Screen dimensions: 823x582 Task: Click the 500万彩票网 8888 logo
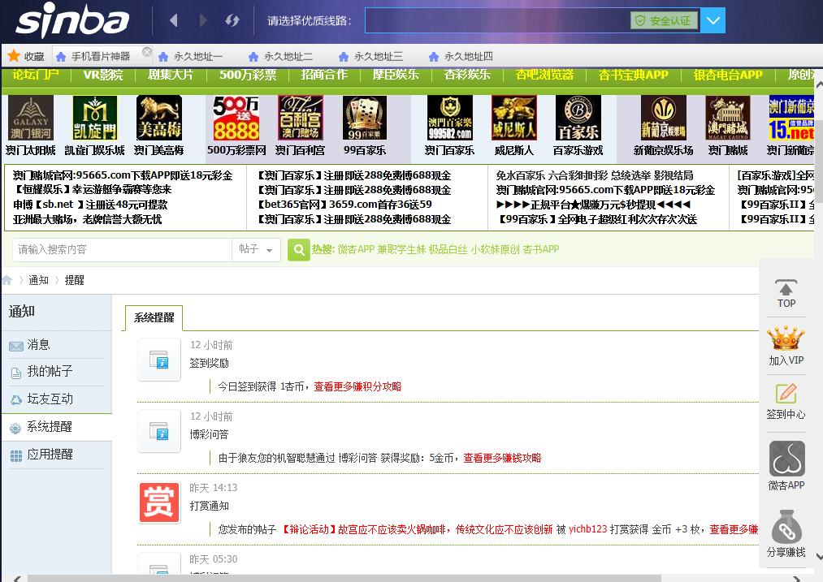pos(236,118)
